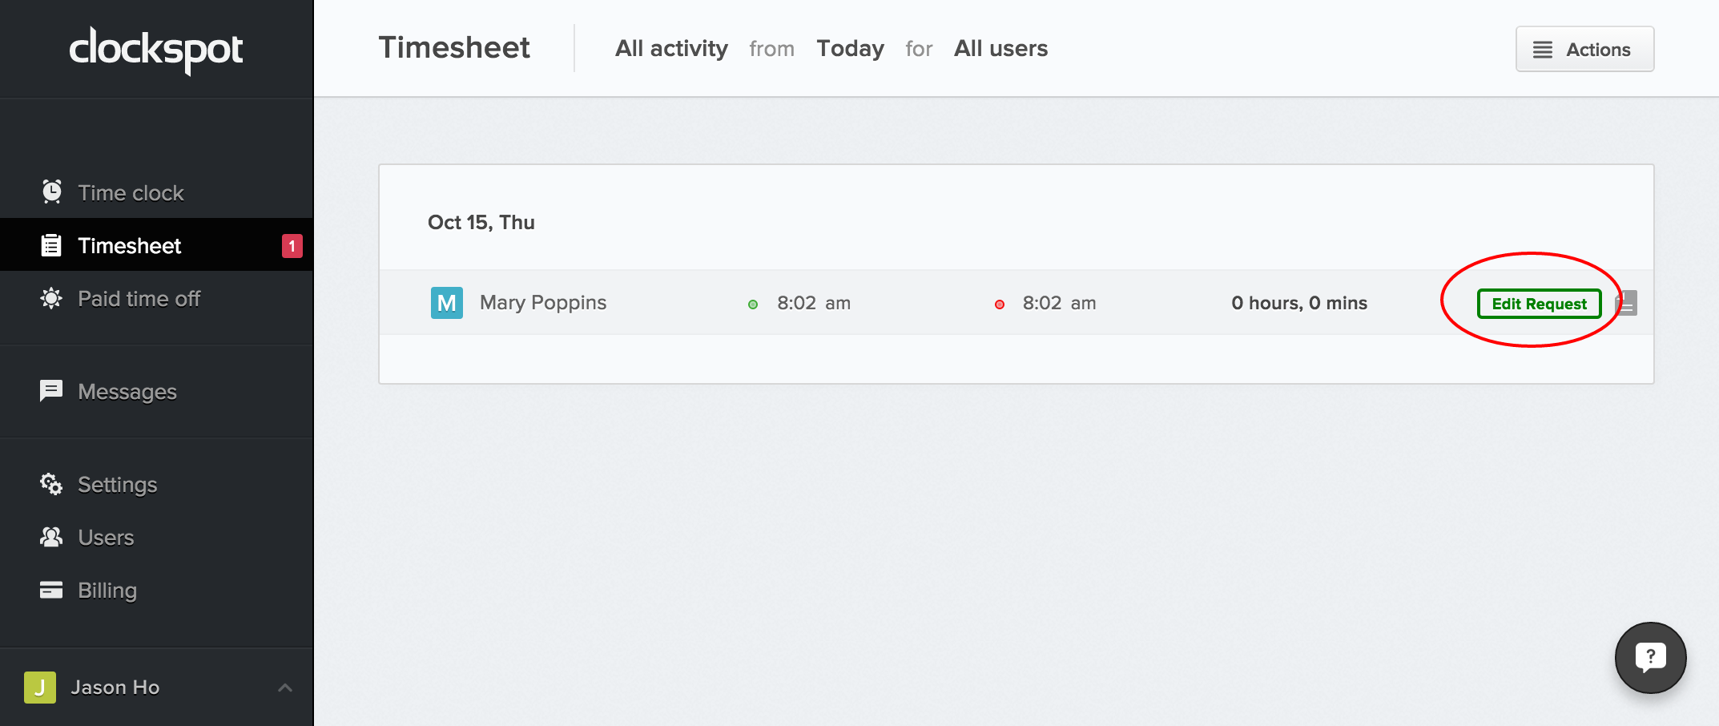Image resolution: width=1719 pixels, height=726 pixels.
Task: Click Mary Poppins' avatar M icon
Action: point(446,303)
